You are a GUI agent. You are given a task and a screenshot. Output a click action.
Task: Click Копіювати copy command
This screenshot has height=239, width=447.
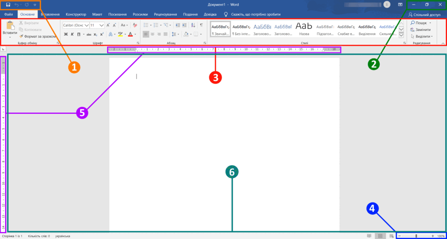coord(30,29)
